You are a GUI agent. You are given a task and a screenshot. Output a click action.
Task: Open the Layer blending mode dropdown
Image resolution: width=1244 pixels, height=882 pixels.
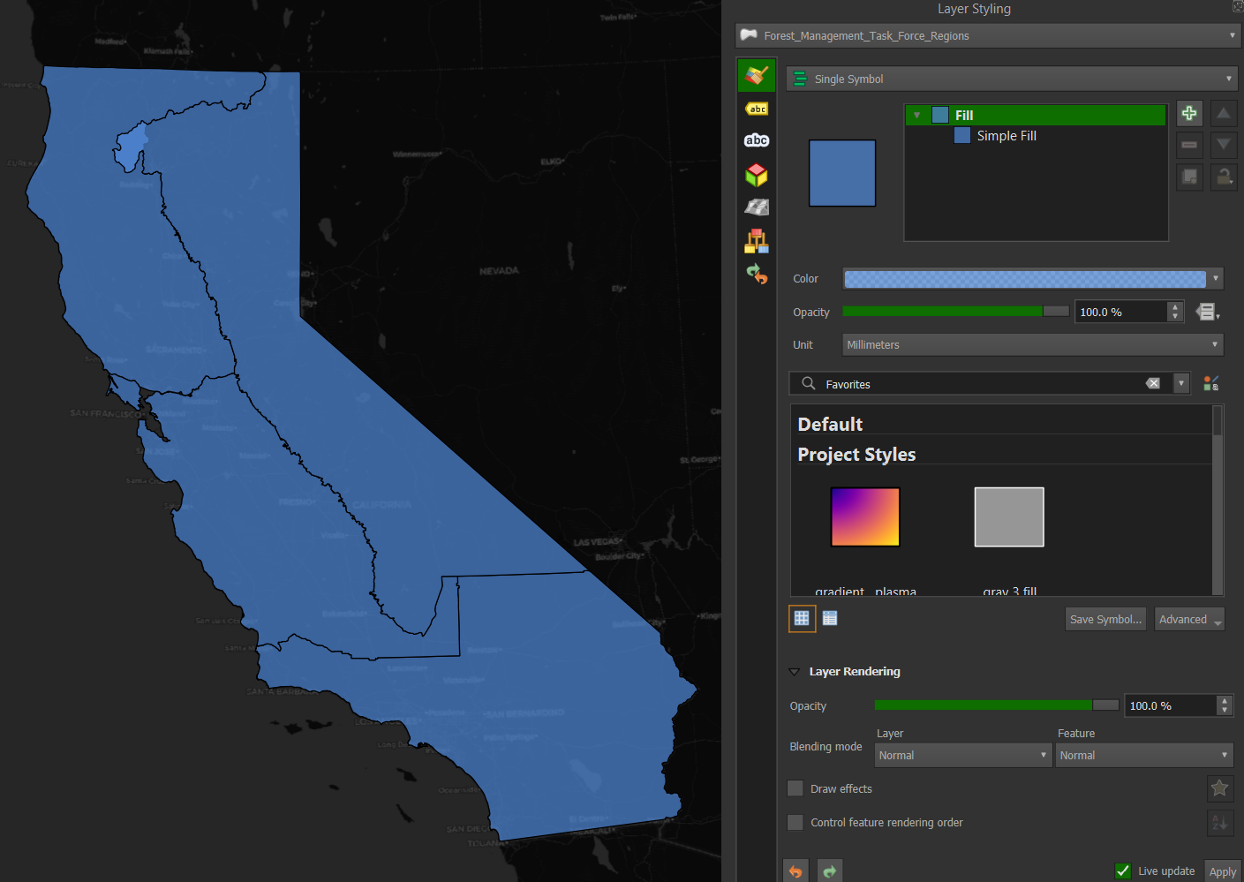coord(961,755)
